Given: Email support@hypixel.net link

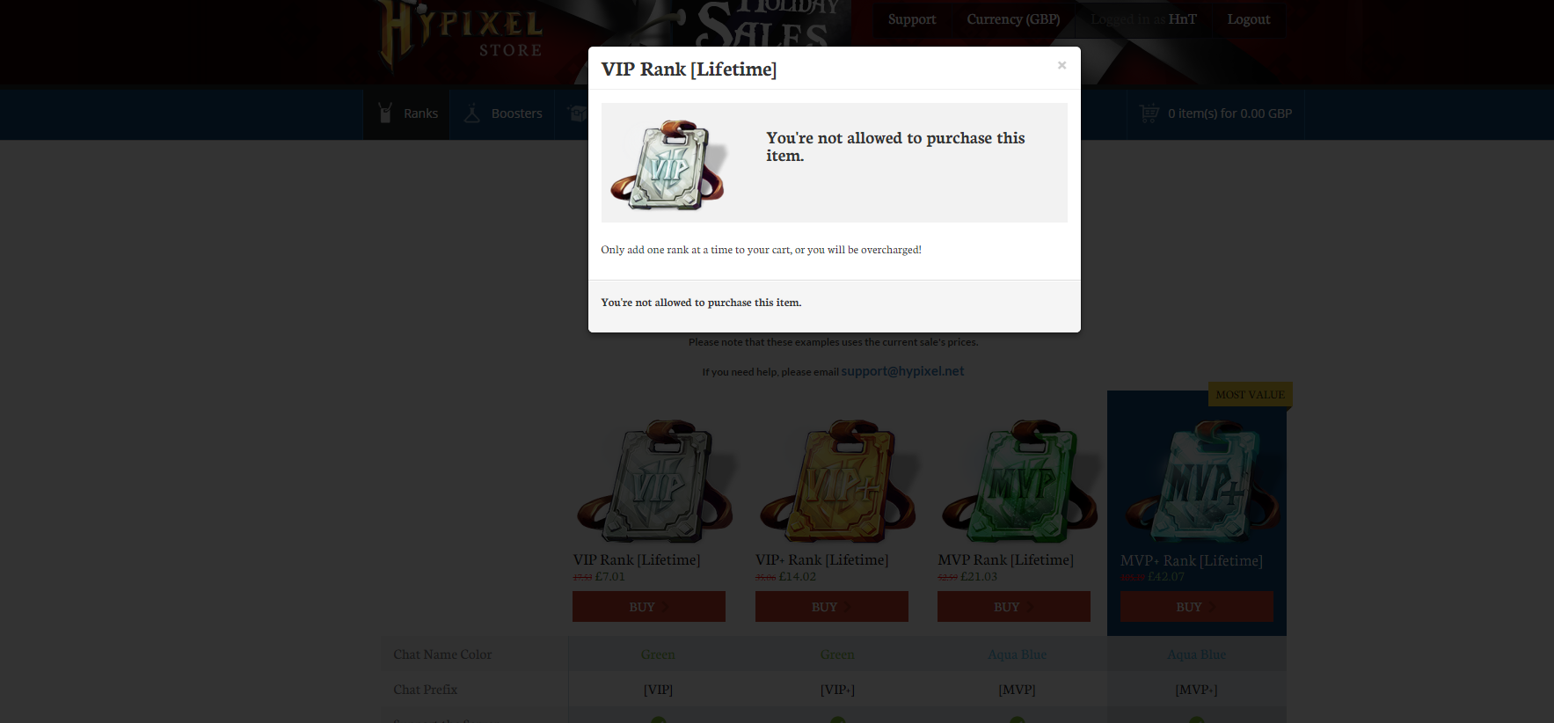Looking at the screenshot, I should (x=902, y=371).
